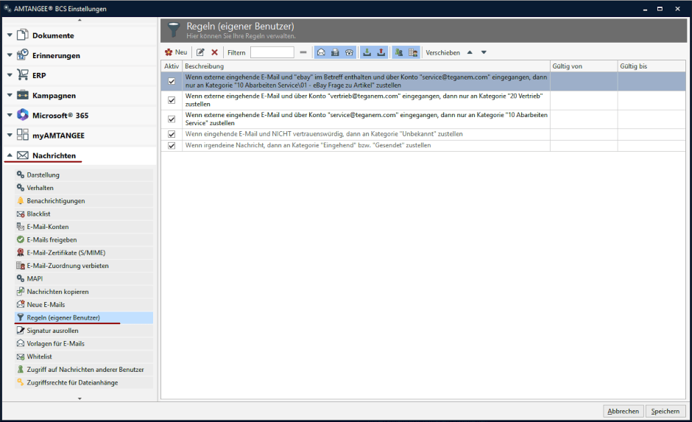Select Signatur ausrollen in sidebar
The image size is (692, 422).
tap(52, 331)
